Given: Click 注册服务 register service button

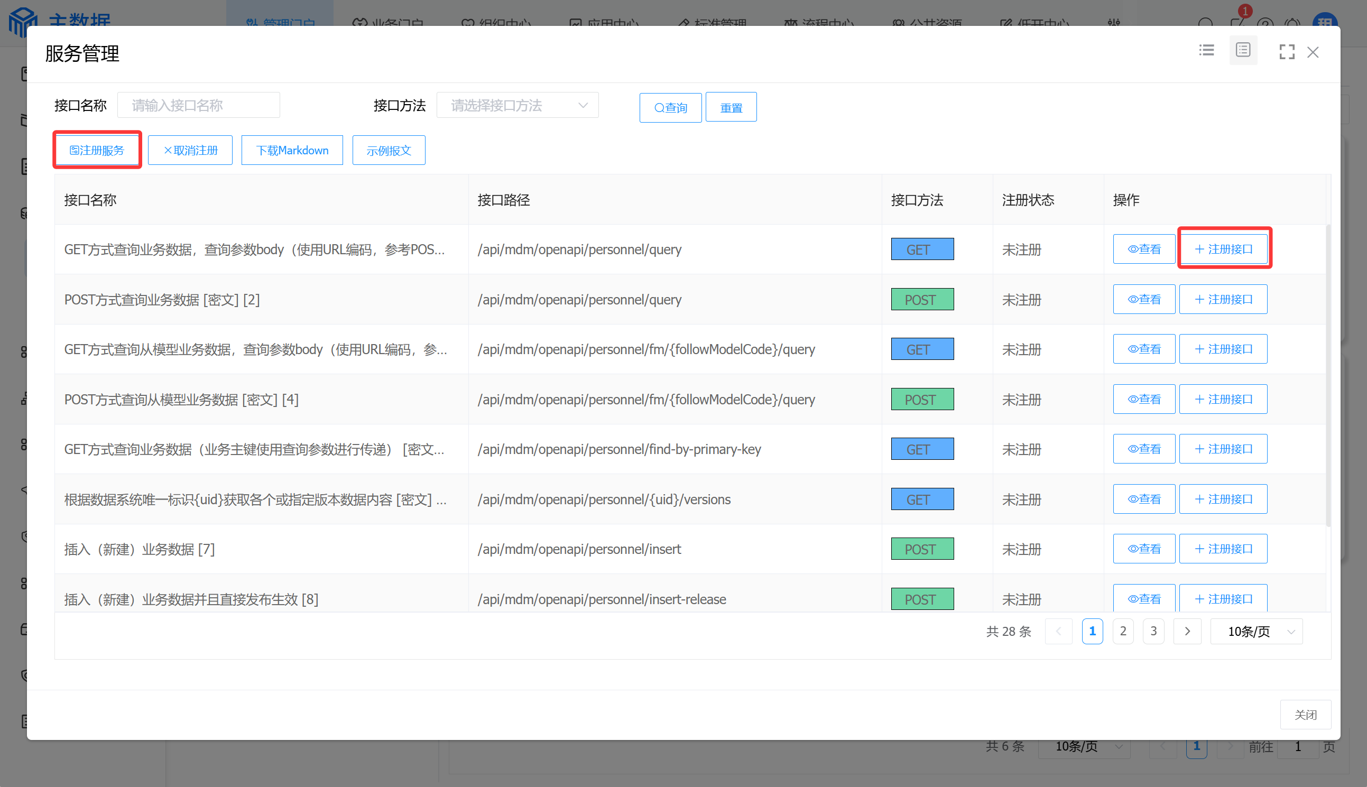Looking at the screenshot, I should [97, 150].
